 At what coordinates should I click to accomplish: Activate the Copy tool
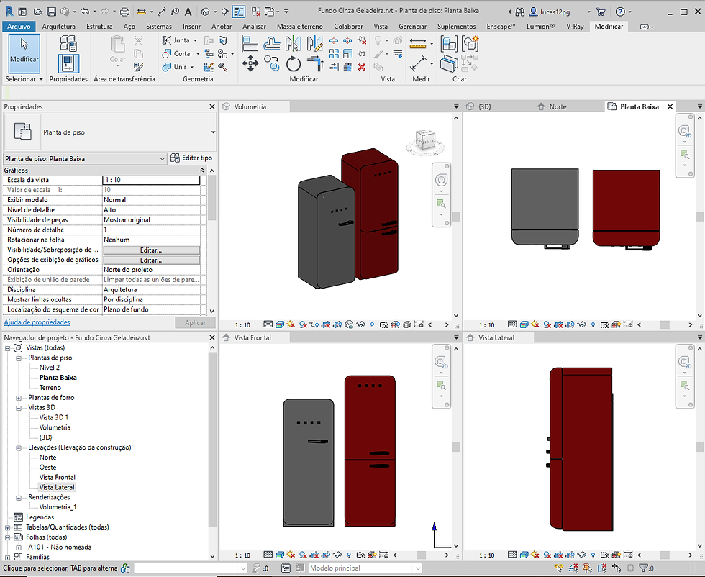[272, 63]
